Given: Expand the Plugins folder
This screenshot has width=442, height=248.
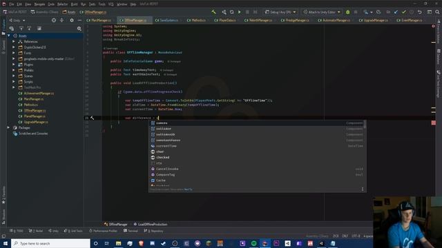Looking at the screenshot, I should (14, 64).
